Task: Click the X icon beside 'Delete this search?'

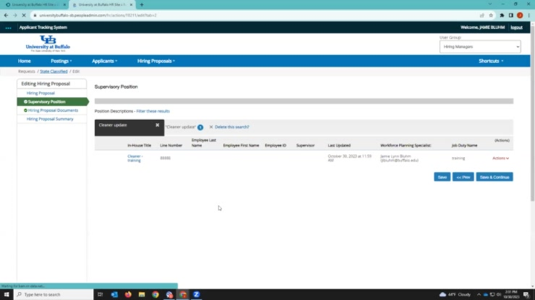Action: [x=211, y=127]
